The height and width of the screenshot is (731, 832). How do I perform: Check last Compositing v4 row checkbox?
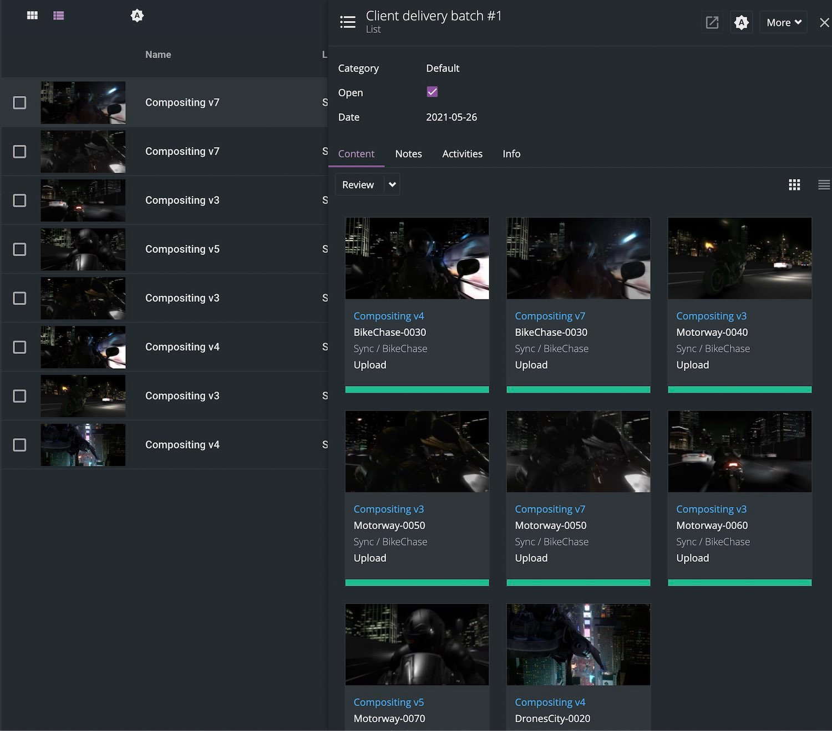click(19, 444)
